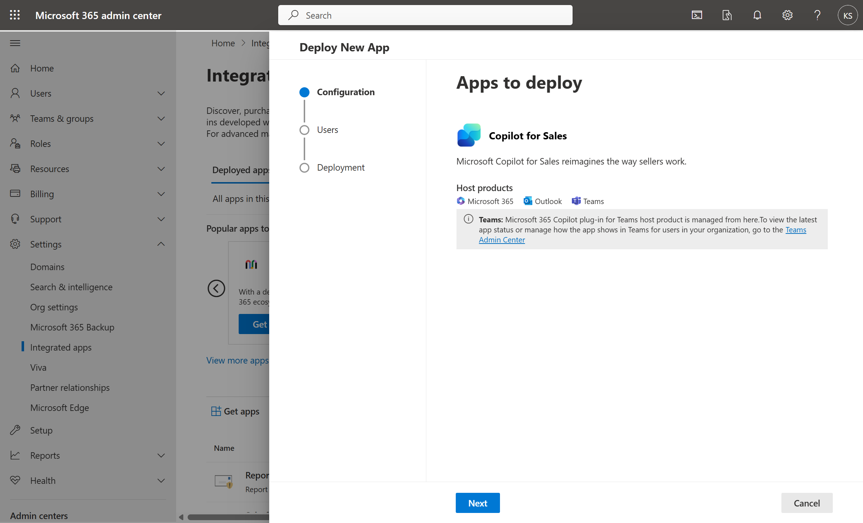Click the search input field

pyautogui.click(x=425, y=15)
